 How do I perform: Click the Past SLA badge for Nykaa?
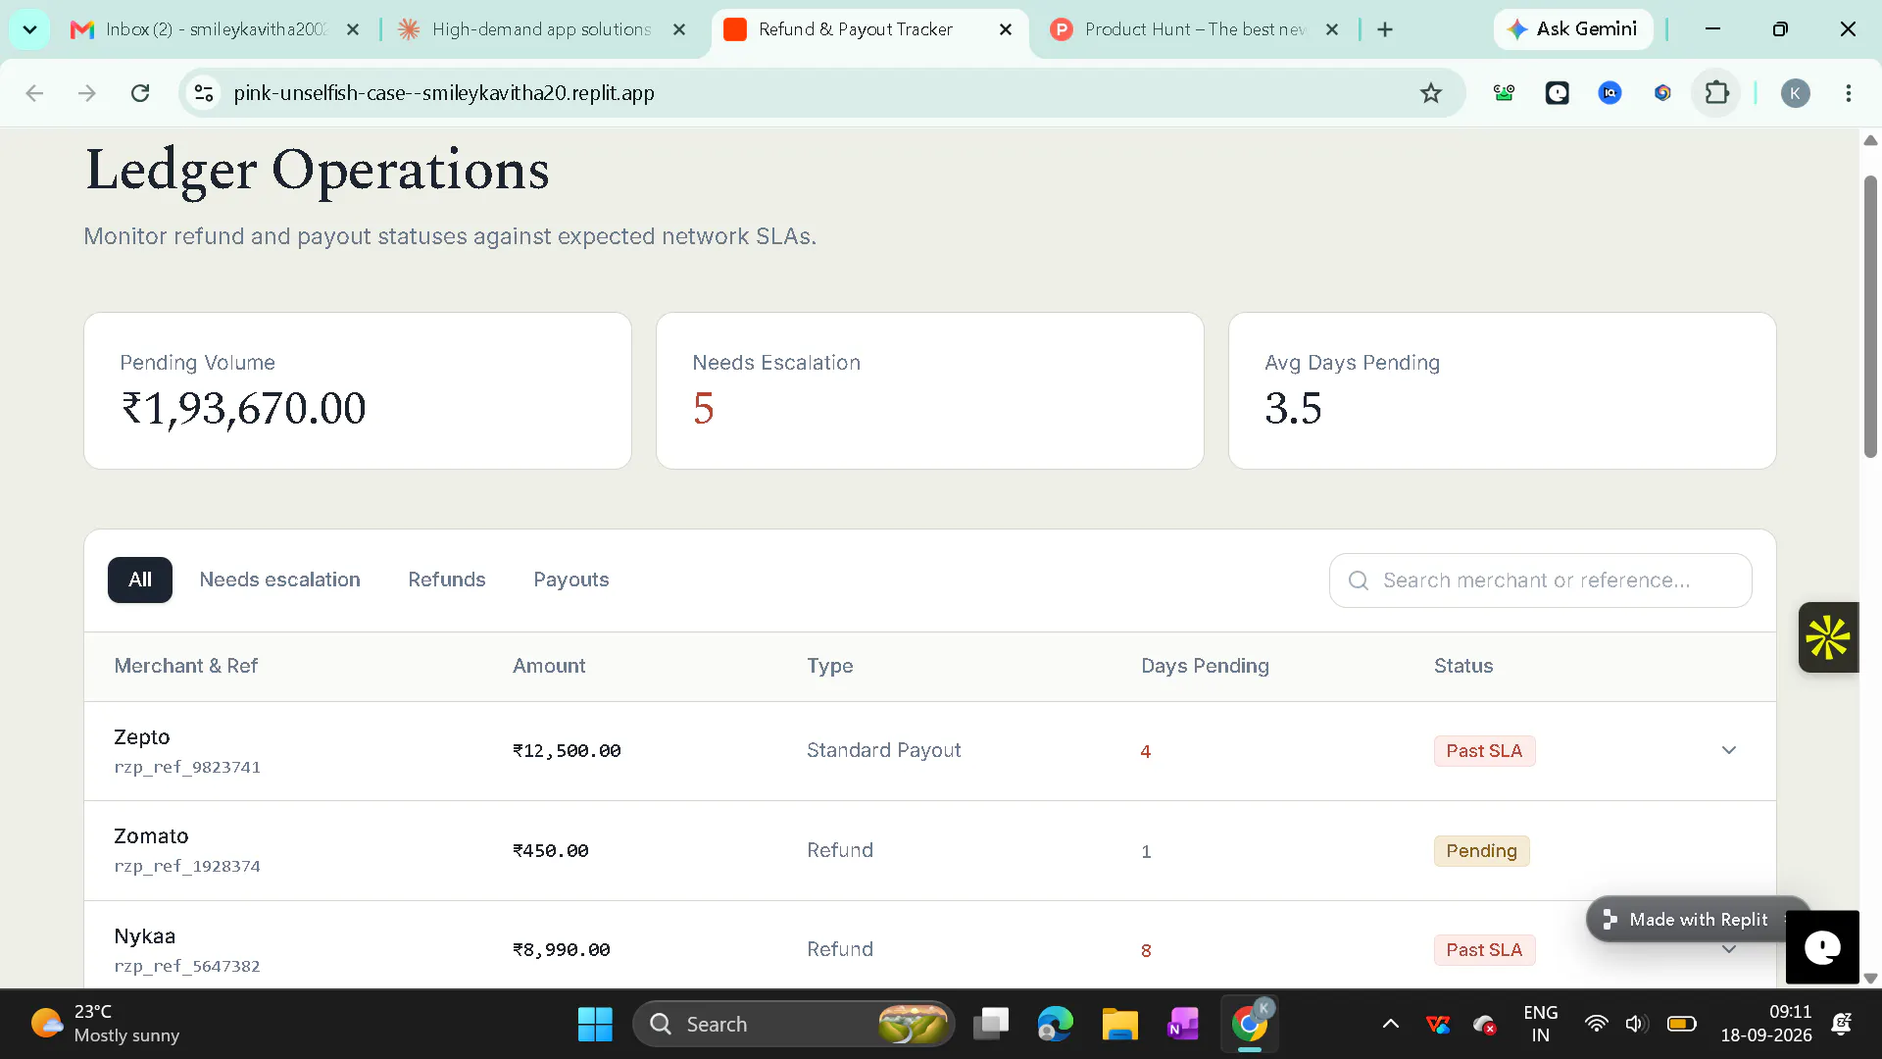tap(1484, 950)
